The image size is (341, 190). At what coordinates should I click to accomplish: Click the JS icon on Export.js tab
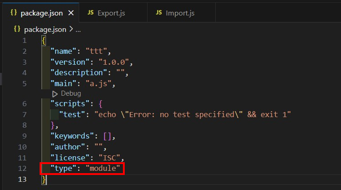[x=91, y=13]
